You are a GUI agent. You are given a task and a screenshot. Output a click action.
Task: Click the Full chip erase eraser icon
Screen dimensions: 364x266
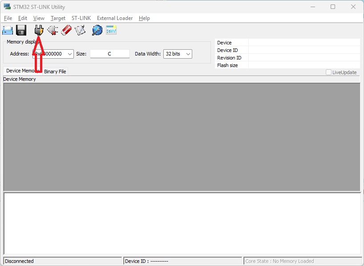66,30
